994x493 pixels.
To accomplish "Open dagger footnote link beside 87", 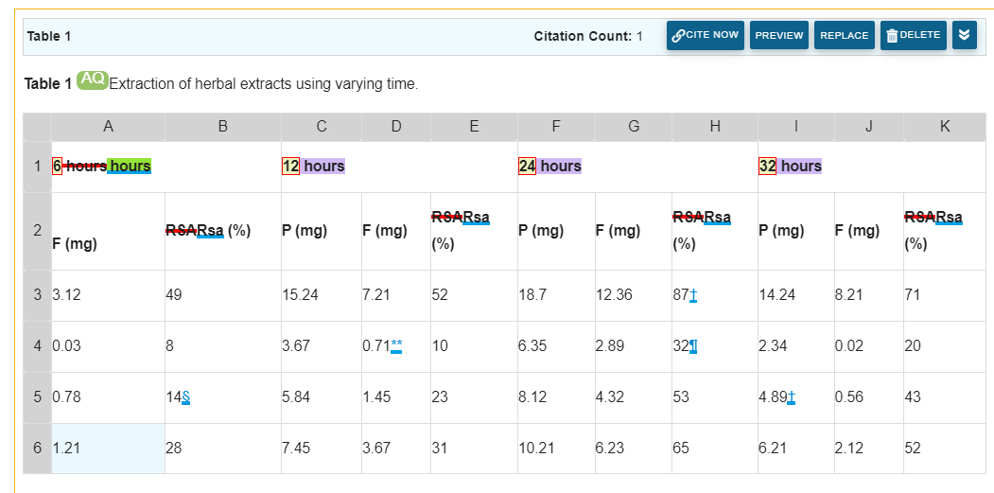I will click(x=693, y=295).
